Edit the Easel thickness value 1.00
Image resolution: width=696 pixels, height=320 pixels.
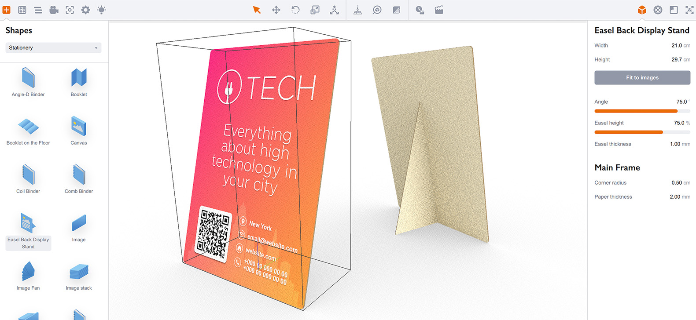pyautogui.click(x=675, y=144)
